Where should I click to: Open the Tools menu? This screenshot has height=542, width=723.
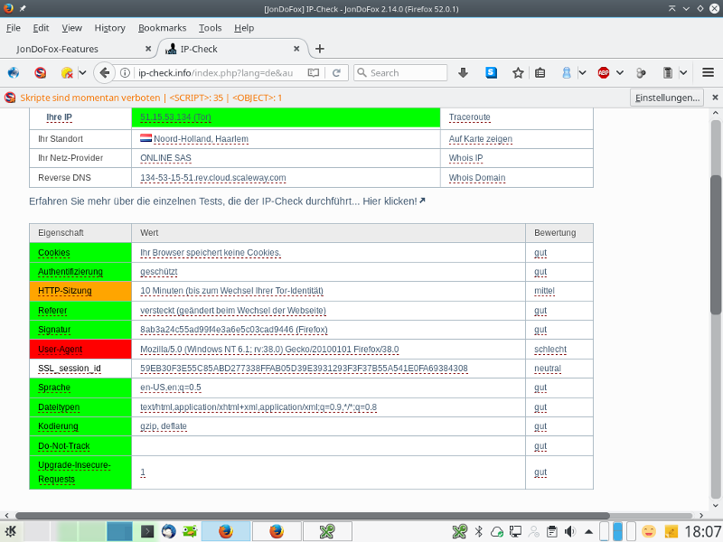[x=211, y=28]
